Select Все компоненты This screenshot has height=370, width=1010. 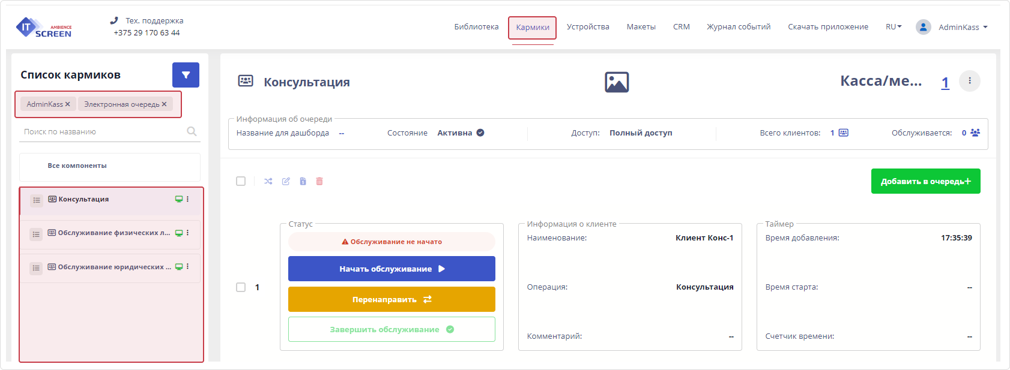click(110, 166)
